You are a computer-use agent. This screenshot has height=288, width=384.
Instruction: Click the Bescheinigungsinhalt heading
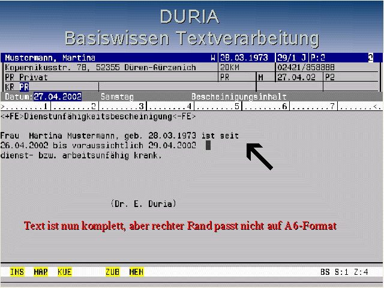tap(239, 97)
